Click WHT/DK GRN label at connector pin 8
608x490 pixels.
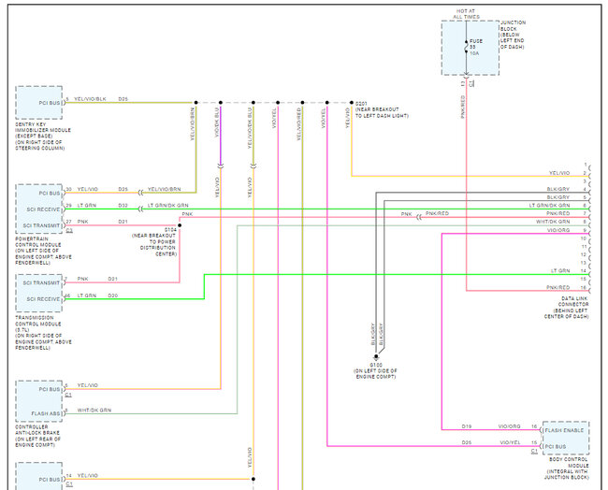(x=553, y=222)
